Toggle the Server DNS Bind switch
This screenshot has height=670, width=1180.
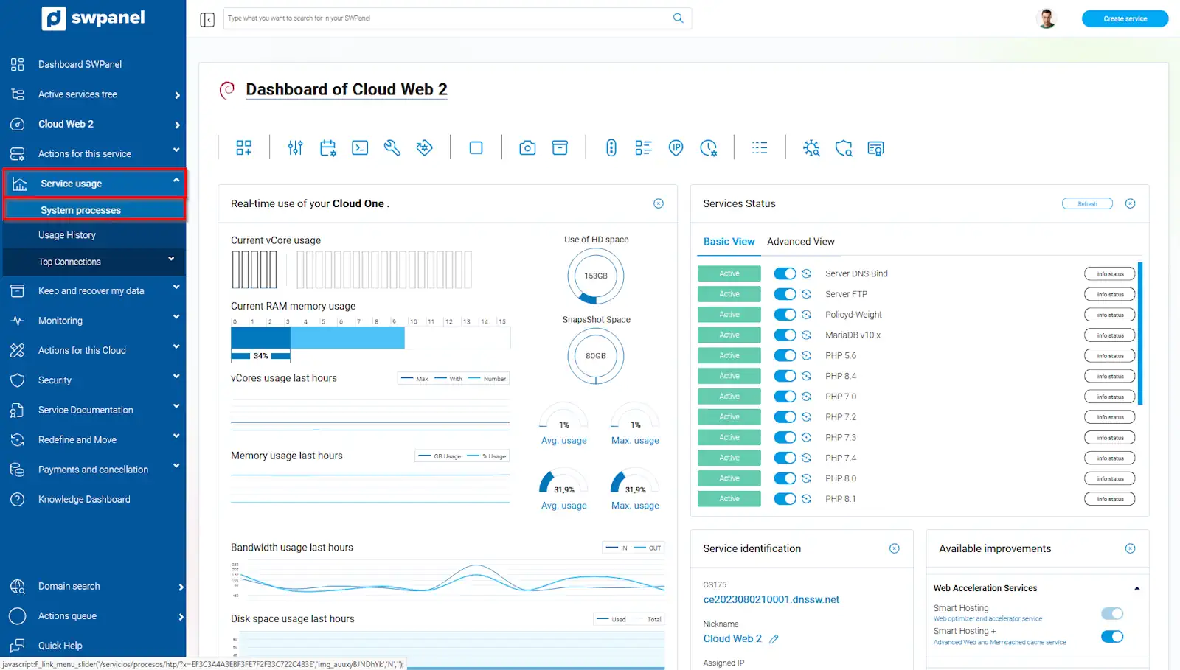(785, 273)
